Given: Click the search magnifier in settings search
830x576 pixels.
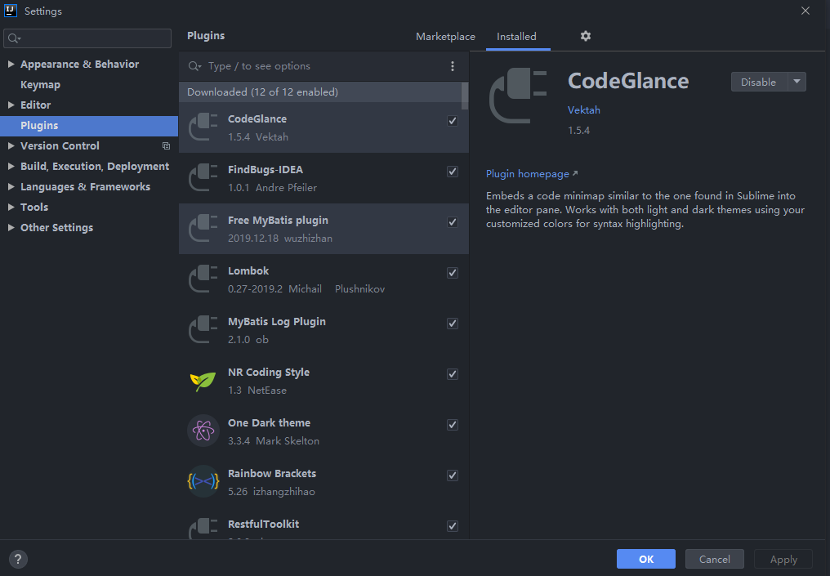Looking at the screenshot, I should click(x=14, y=38).
